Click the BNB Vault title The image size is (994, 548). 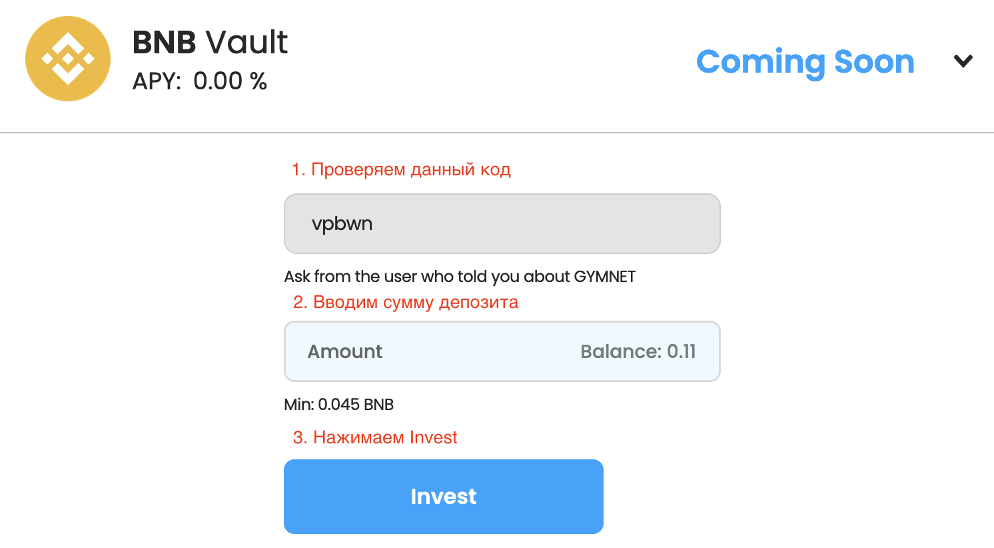click(210, 43)
